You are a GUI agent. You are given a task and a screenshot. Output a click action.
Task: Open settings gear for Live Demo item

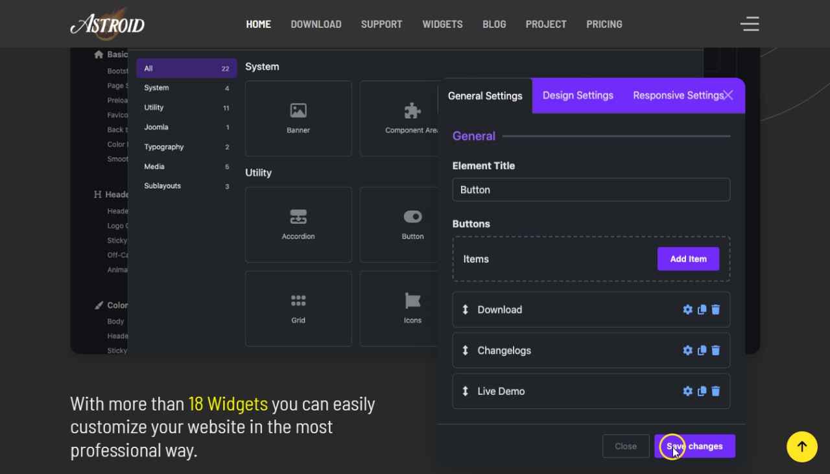[x=687, y=392]
